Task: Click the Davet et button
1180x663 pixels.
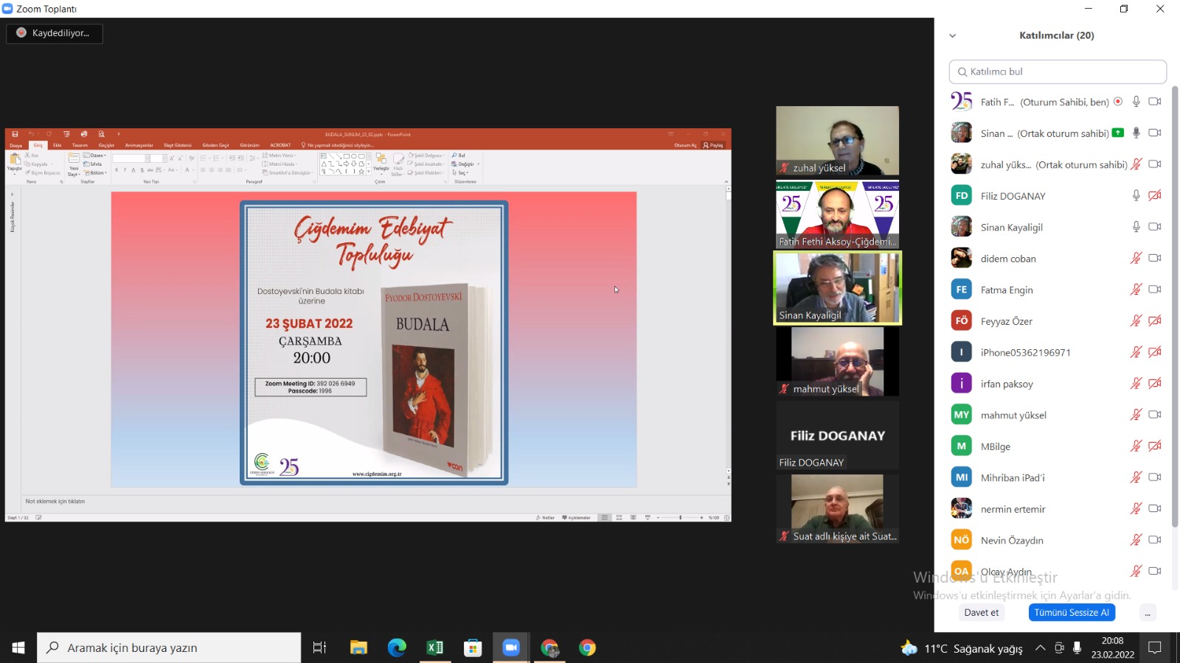Action: (x=981, y=613)
